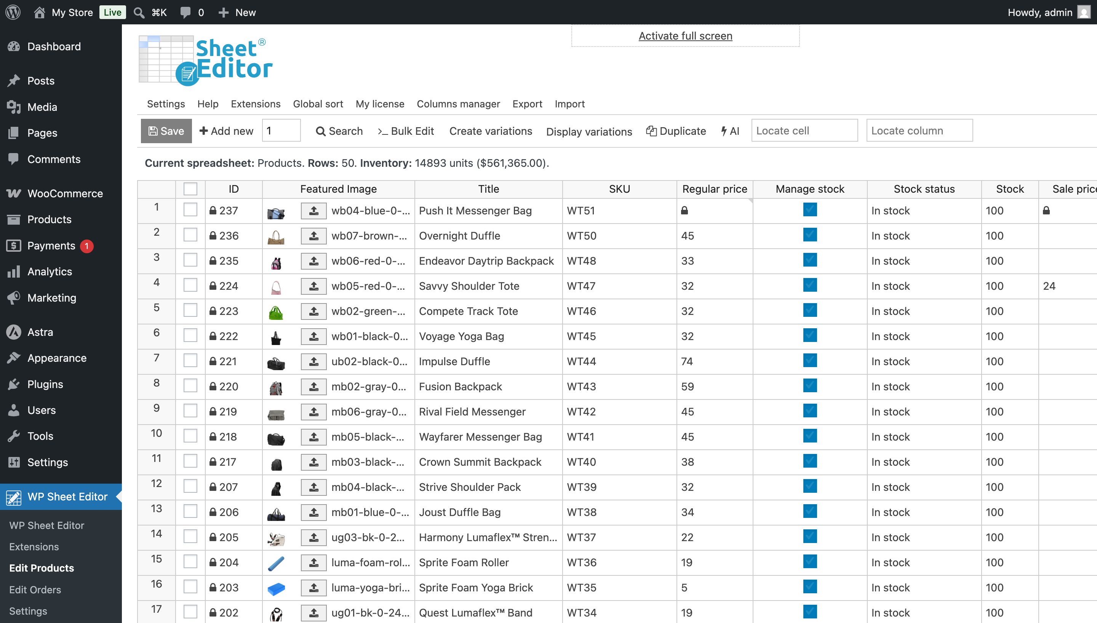This screenshot has width=1097, height=623.
Task: Upload image for Savvy Shoulder Tote row
Action: pos(313,286)
